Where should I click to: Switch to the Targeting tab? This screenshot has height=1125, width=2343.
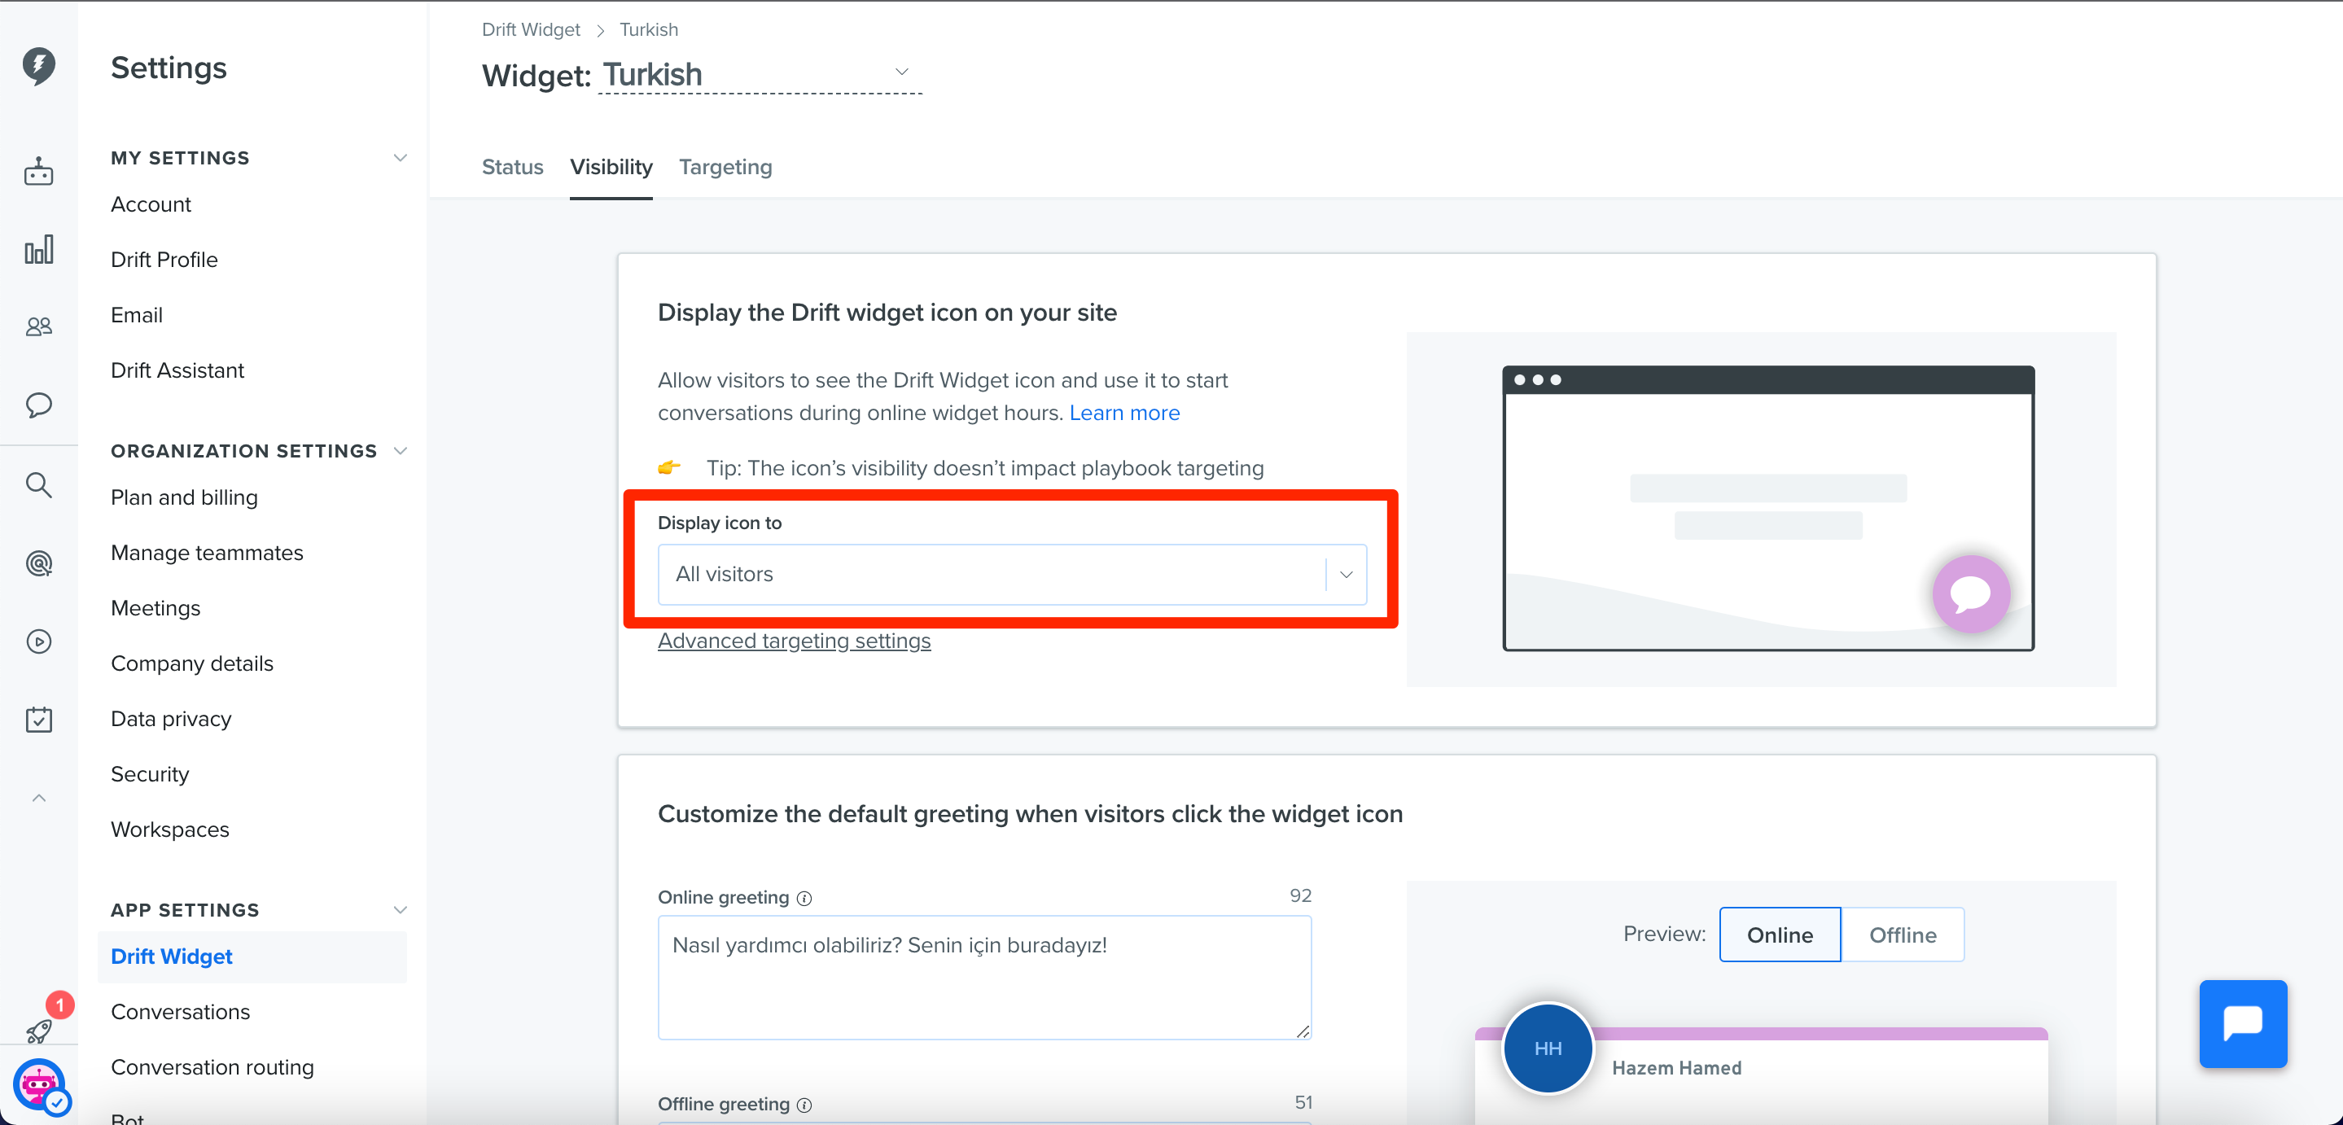click(725, 168)
